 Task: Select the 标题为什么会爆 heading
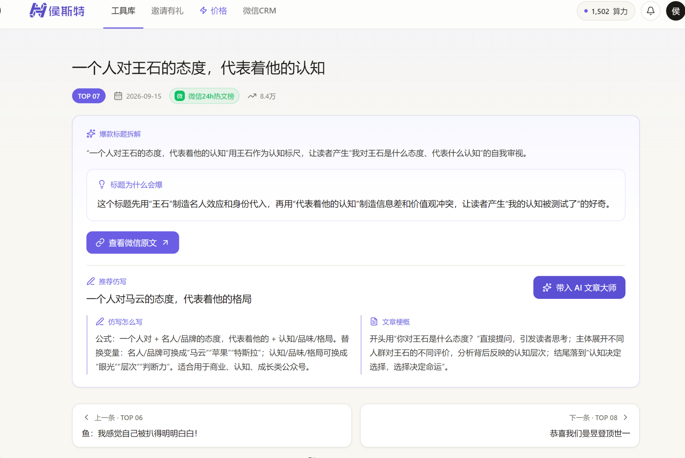click(x=136, y=185)
